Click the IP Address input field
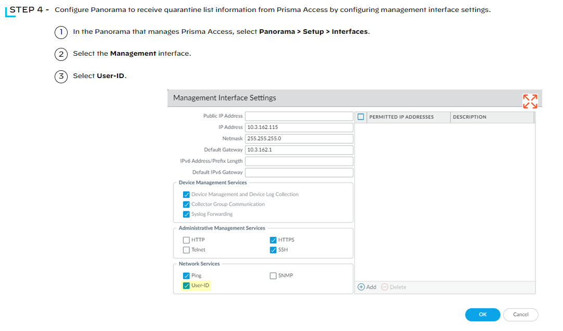This screenshot has width=563, height=331. tap(299, 127)
